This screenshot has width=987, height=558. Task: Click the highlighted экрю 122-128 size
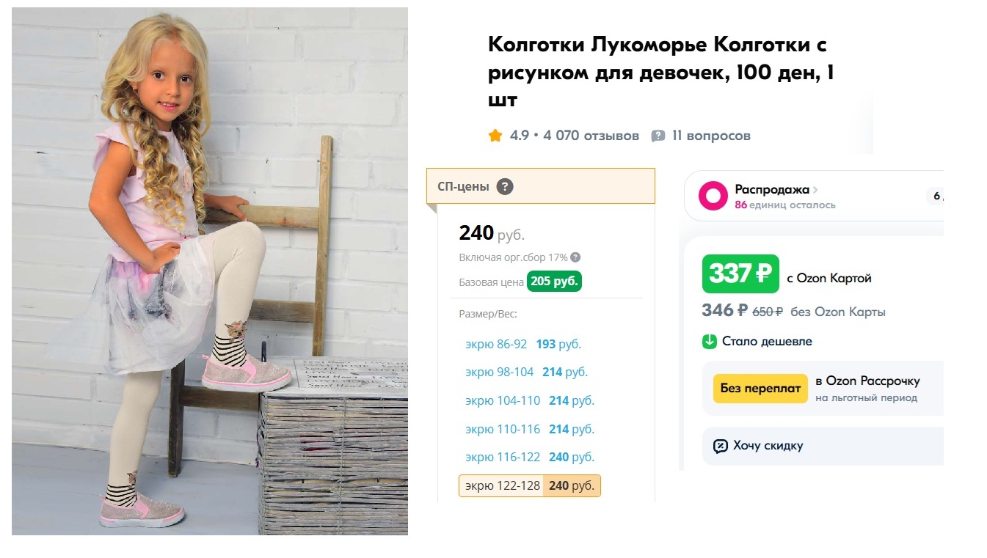[x=529, y=485]
